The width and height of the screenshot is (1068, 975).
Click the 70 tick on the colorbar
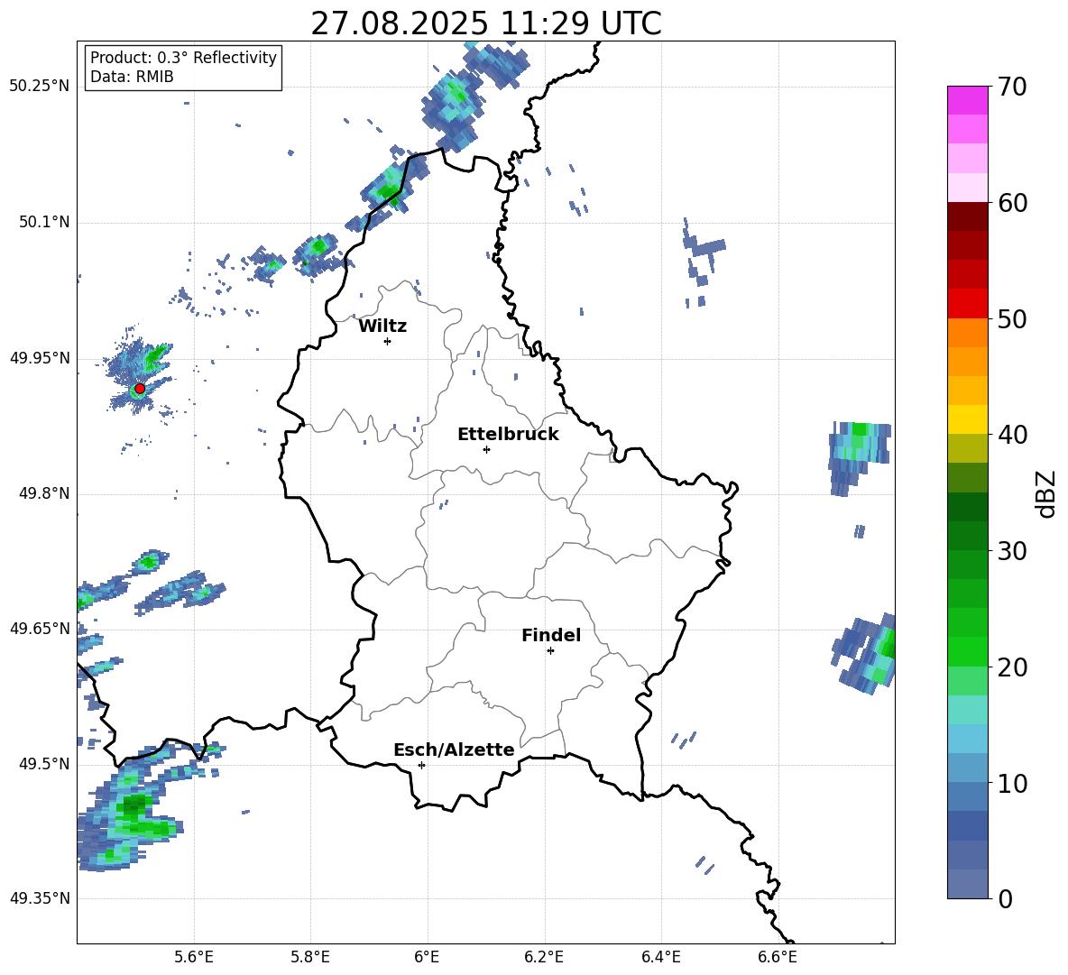tap(1012, 87)
